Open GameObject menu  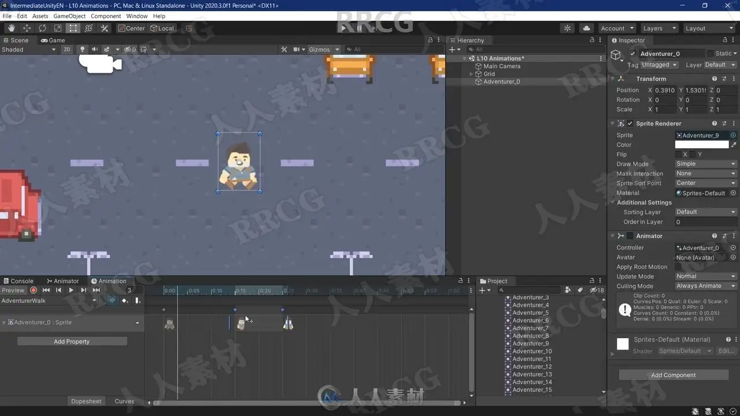[x=69, y=16]
